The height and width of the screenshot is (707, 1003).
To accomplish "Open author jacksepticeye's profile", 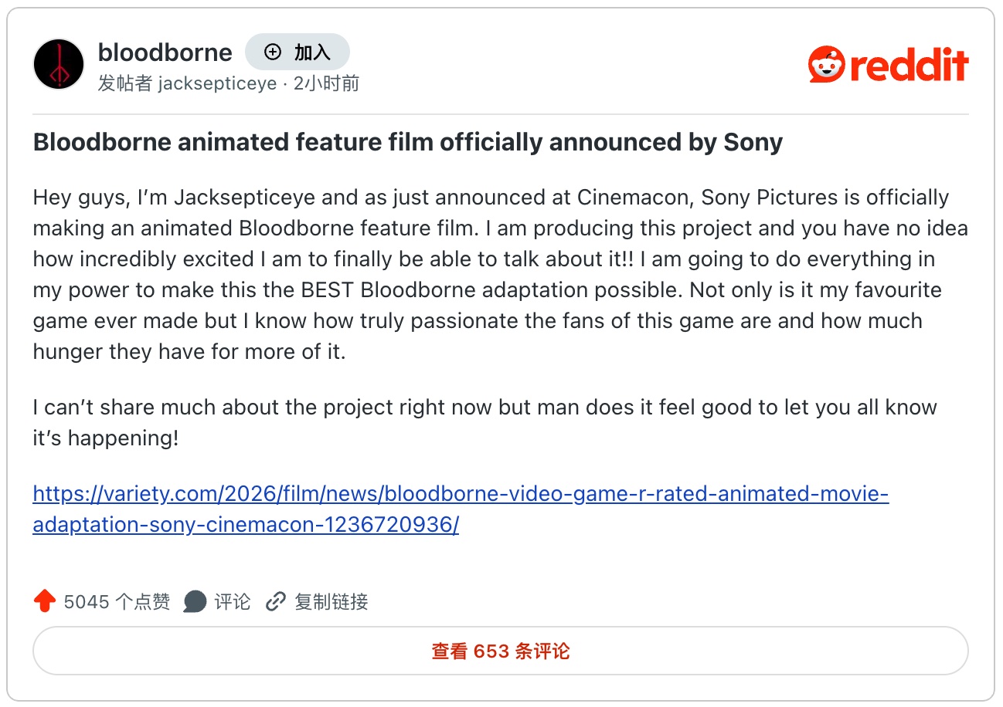I will [217, 83].
